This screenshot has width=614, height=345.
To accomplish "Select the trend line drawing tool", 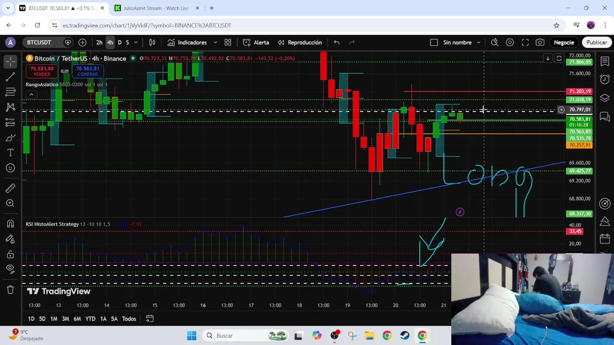I will pyautogui.click(x=10, y=77).
